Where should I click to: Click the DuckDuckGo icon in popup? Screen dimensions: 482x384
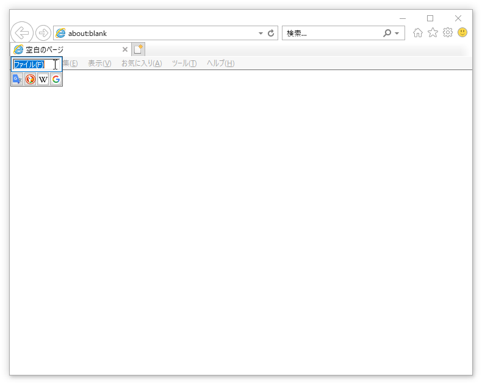click(x=30, y=79)
